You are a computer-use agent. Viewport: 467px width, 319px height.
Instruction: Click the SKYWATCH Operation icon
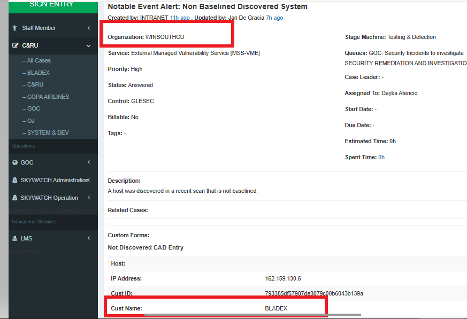point(14,198)
